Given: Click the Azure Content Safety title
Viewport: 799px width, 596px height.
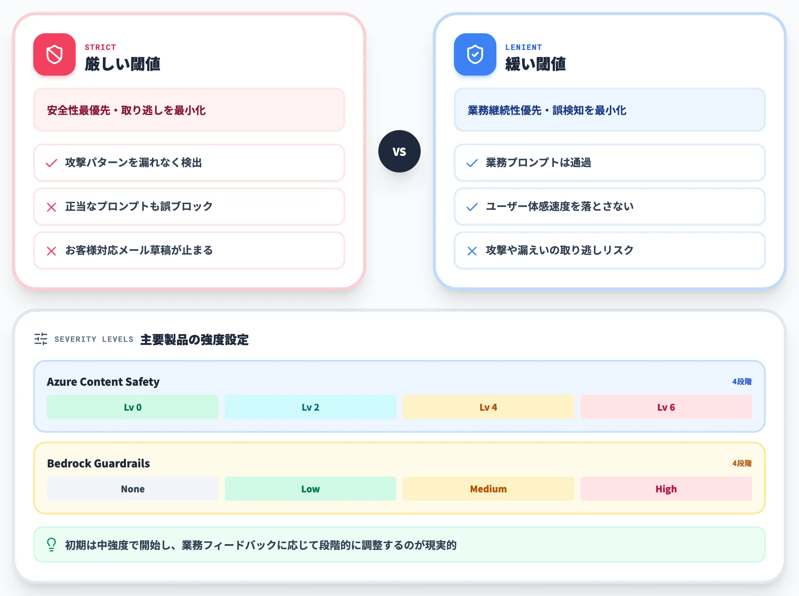Looking at the screenshot, I should click(103, 382).
